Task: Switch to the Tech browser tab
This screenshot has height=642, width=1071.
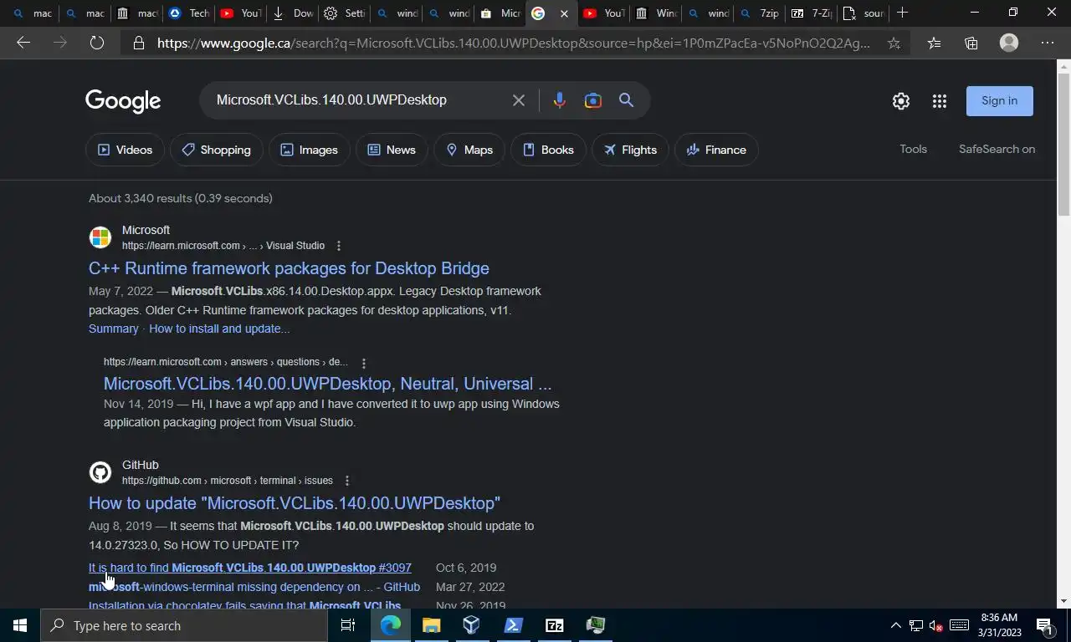Action: [x=188, y=13]
